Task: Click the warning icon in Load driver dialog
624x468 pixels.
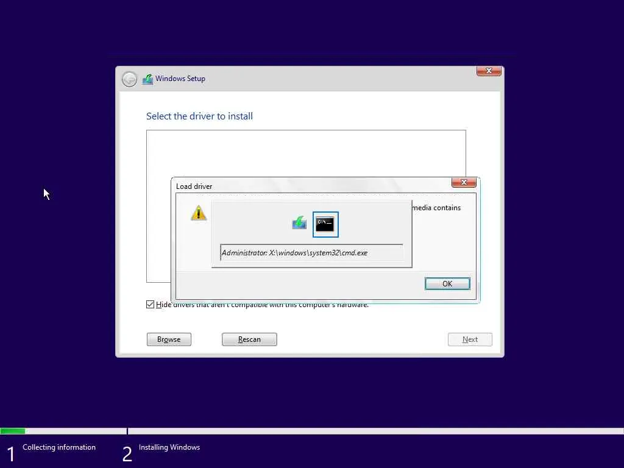Action: tap(199, 213)
